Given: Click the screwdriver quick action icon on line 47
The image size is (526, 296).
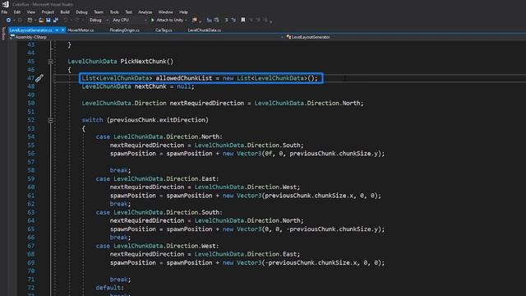Looking at the screenshot, I should click(x=39, y=78).
